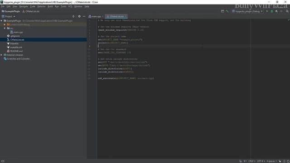Click the read-only lock icon in status bar
The height and width of the screenshot is (163, 290).
click(x=280, y=161)
